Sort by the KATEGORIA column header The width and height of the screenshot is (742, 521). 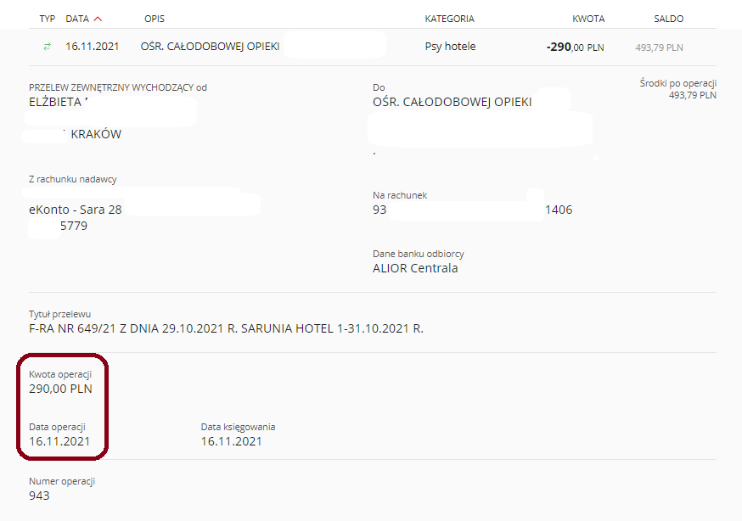[x=450, y=19]
